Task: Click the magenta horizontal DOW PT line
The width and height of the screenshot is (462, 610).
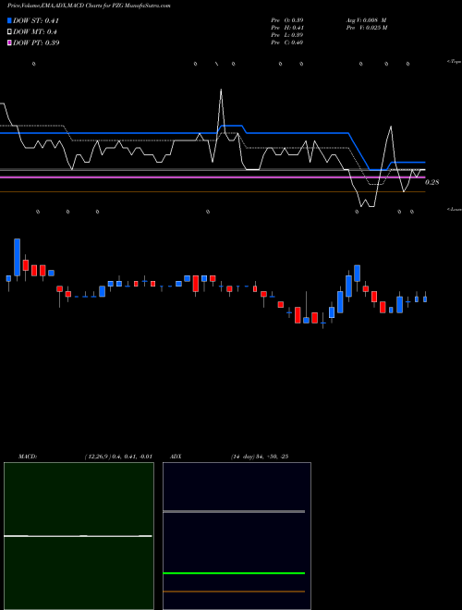Action: [x=213, y=177]
